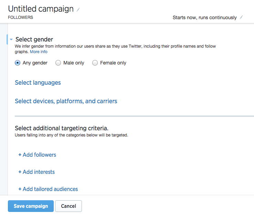
Task: Choose the Female only radio option
Action: [95, 63]
